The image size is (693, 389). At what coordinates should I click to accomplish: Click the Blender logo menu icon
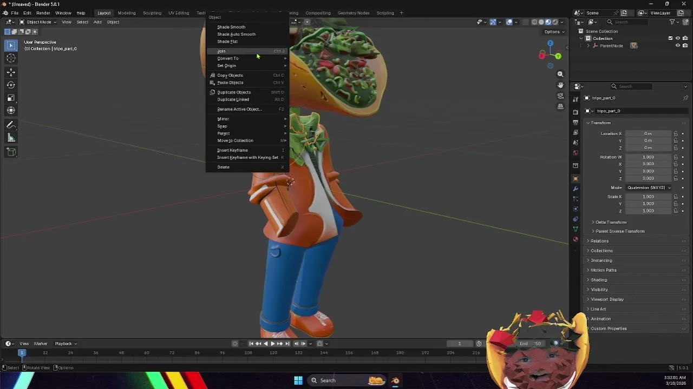(5, 13)
